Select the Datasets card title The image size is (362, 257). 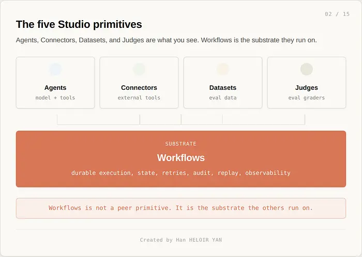point(223,88)
